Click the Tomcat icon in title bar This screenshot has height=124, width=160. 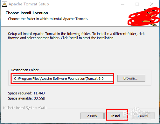[4, 4]
